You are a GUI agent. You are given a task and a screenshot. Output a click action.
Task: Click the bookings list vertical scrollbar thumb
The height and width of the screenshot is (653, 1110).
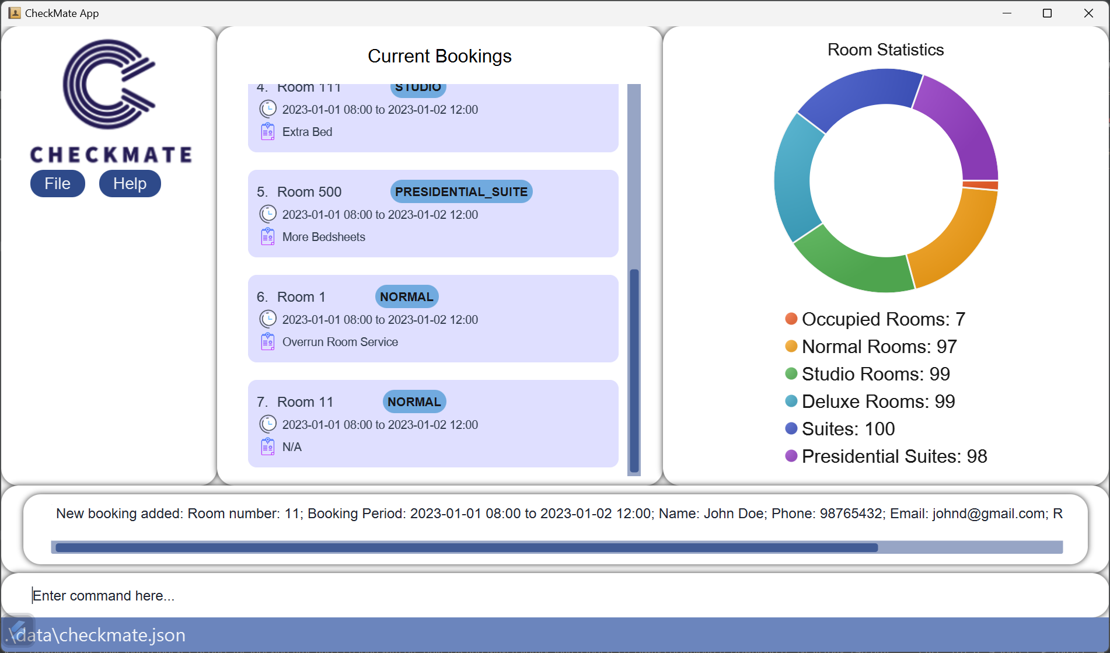coord(634,371)
